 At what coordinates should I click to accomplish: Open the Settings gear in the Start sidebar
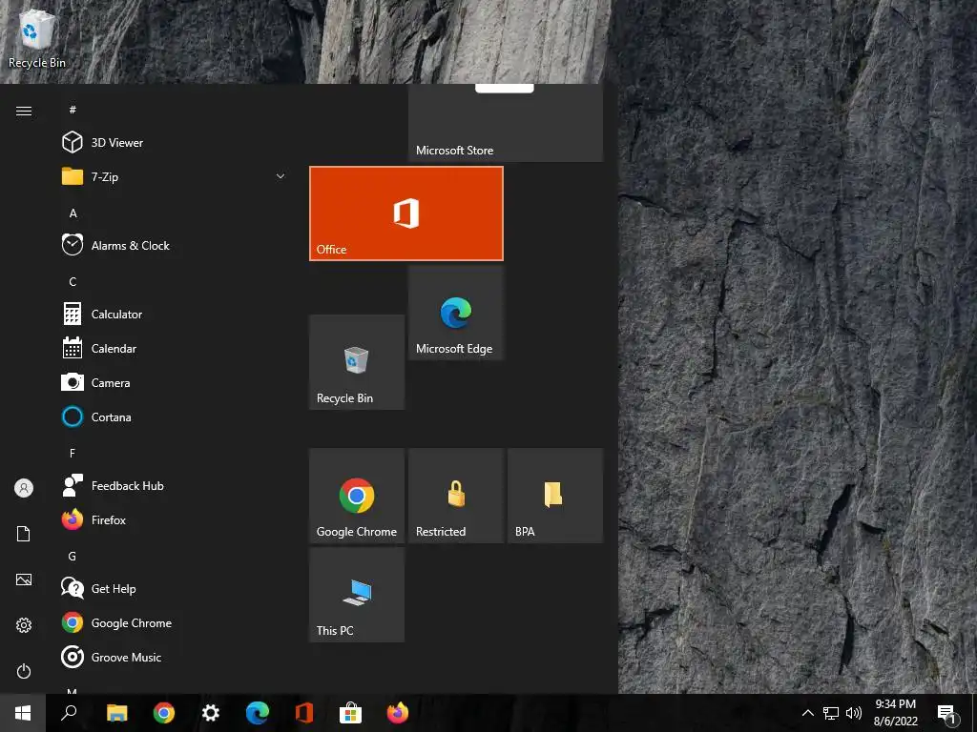point(24,625)
